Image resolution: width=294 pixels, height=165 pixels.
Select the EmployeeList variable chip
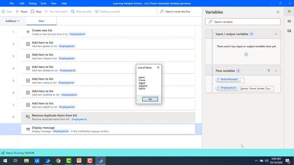point(226,88)
